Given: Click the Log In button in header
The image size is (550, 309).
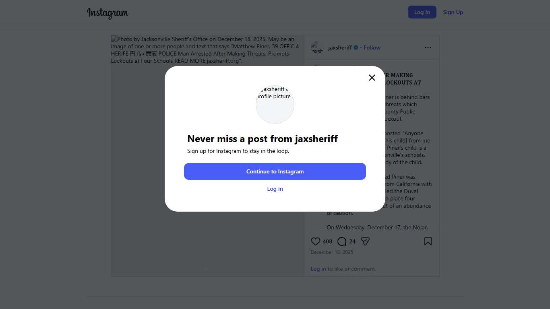Looking at the screenshot, I should 422,12.
